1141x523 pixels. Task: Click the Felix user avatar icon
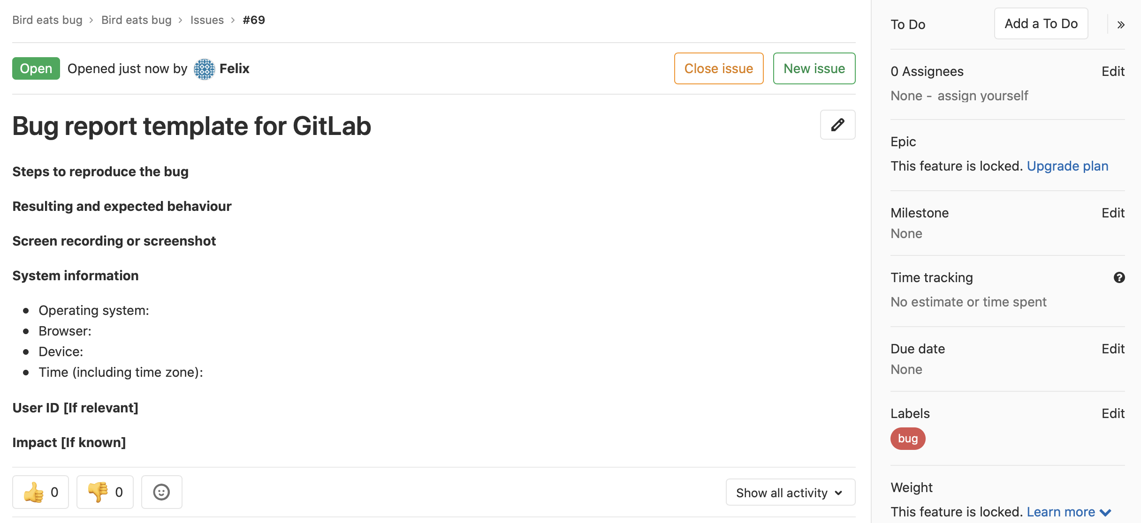[205, 68]
